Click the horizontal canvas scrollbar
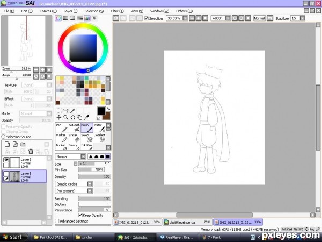 coord(214,215)
